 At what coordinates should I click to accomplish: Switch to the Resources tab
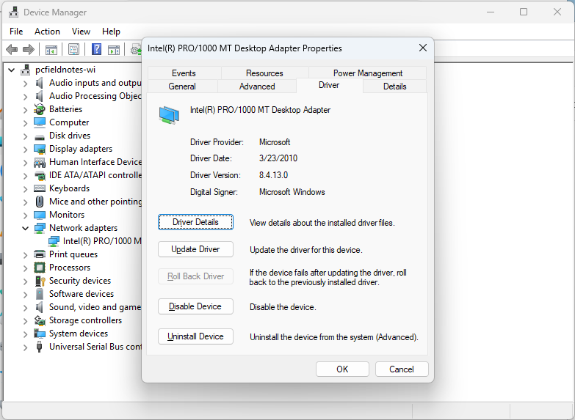pyautogui.click(x=264, y=73)
